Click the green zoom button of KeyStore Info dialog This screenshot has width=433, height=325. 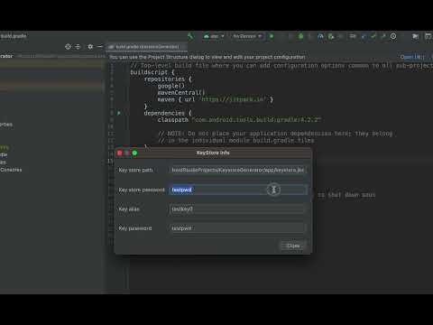point(134,153)
